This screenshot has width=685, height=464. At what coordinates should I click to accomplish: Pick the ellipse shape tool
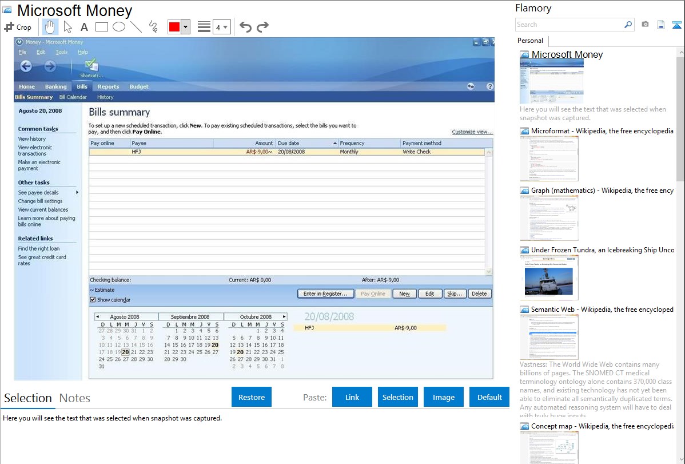[118, 27]
